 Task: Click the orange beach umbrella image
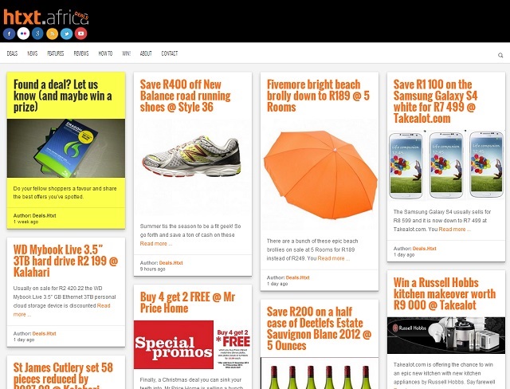320,175
